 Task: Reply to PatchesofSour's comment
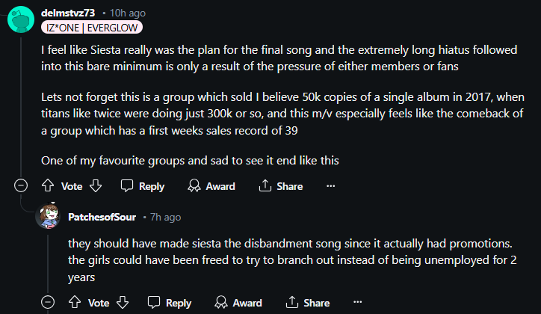click(x=170, y=303)
